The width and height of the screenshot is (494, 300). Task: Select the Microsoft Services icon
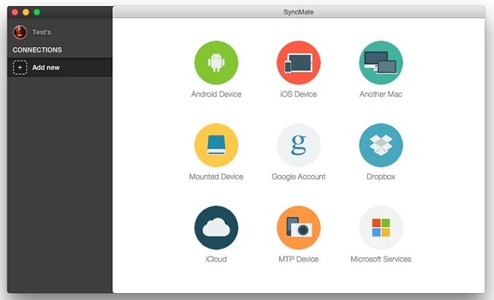[x=381, y=228]
